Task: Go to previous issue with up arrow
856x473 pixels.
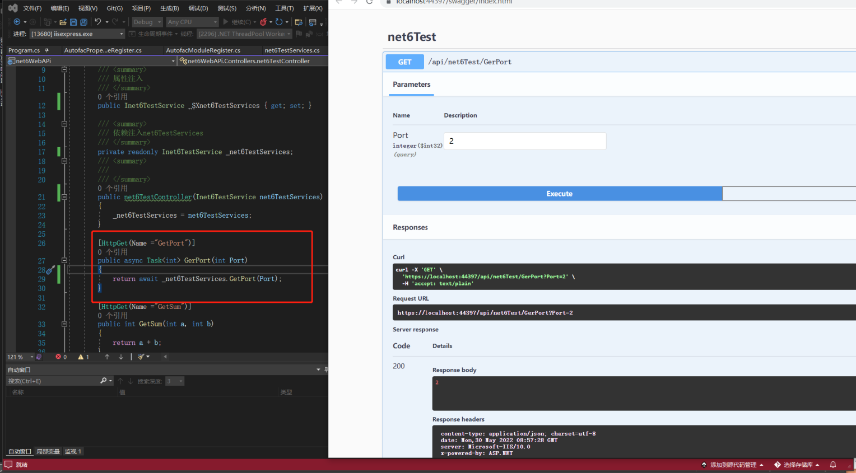Action: click(107, 357)
